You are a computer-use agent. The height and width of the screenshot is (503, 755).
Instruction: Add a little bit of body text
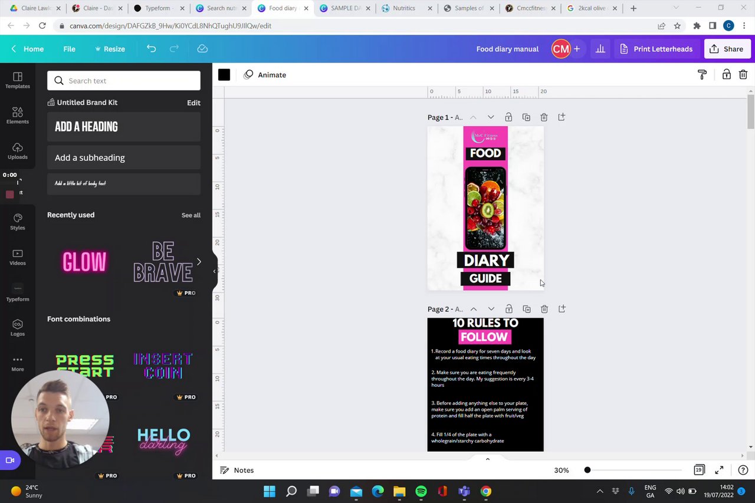click(x=124, y=183)
